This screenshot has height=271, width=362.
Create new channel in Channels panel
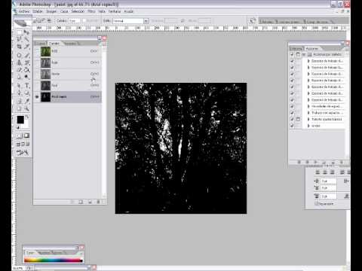coord(90,202)
